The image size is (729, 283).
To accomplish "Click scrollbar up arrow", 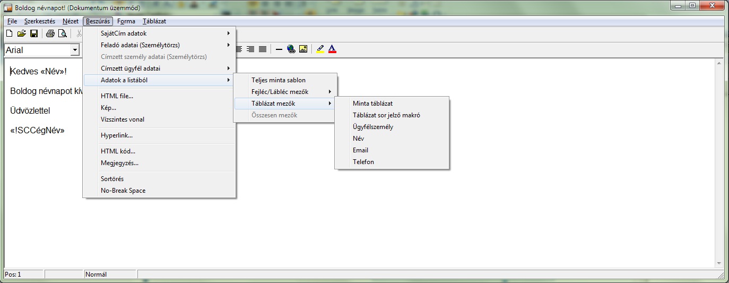I will [719, 64].
